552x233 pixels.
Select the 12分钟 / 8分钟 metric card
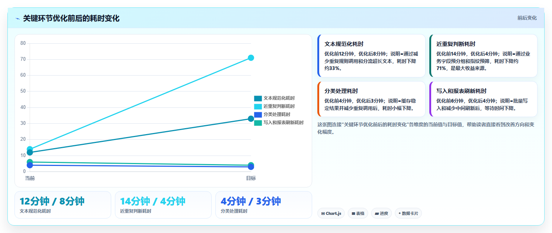(x=63, y=205)
